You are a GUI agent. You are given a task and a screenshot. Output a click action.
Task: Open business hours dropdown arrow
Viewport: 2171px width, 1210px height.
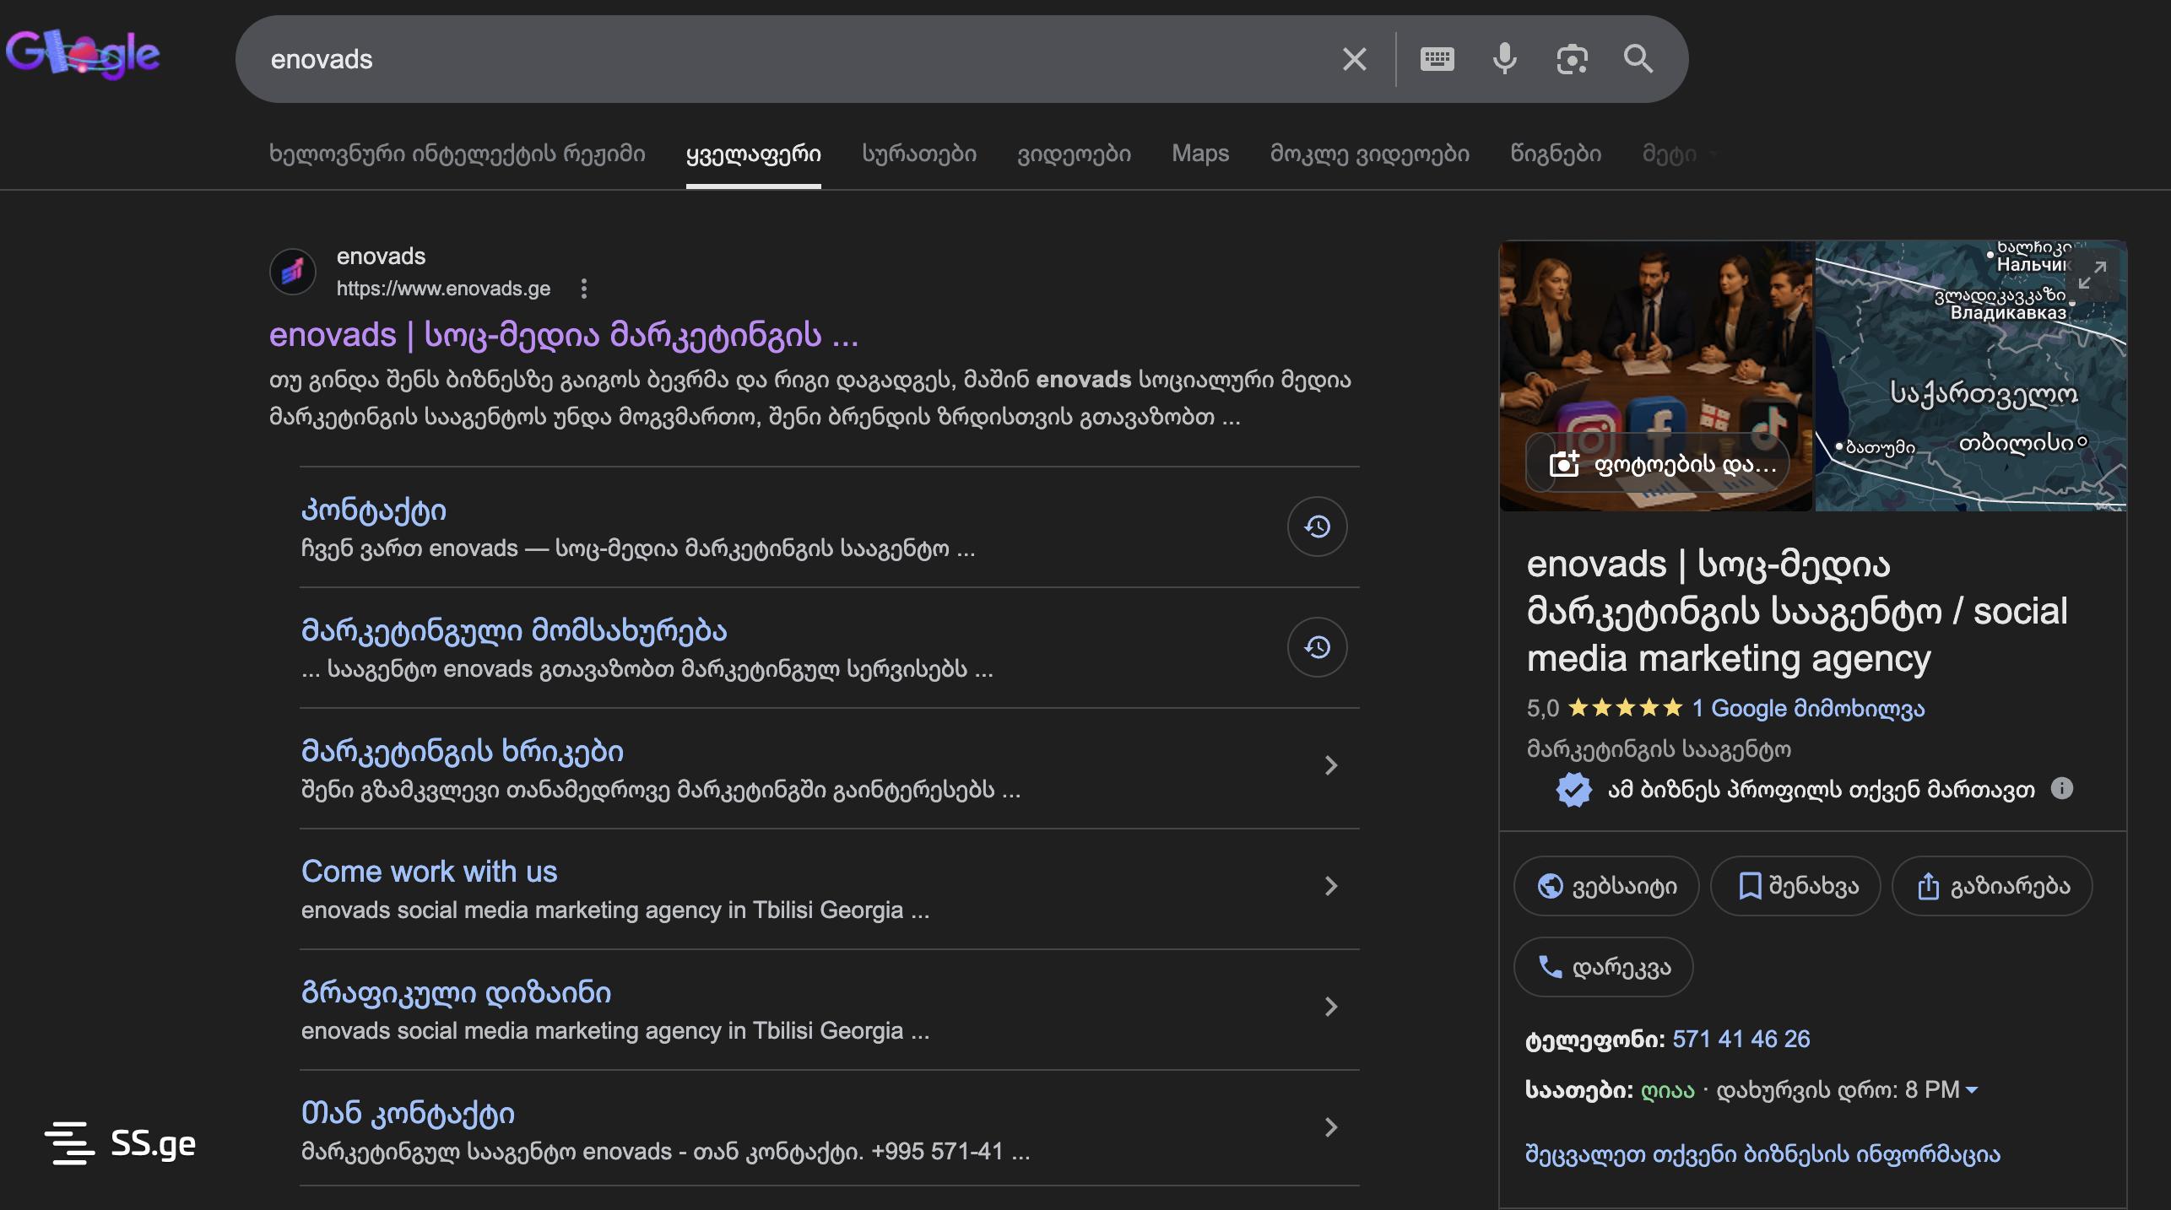point(1972,1090)
